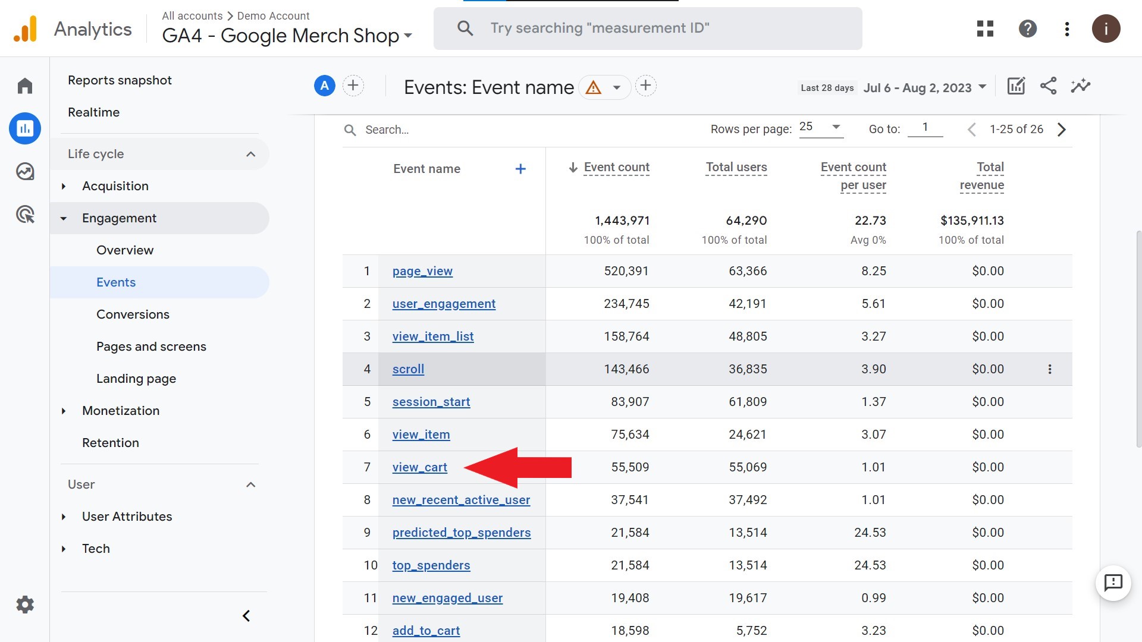Open Admin settings gear
Screen dimensions: 1142x642
click(x=25, y=605)
